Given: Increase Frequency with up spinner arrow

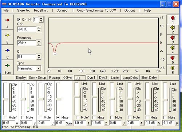Looking at the screenshot, I should tap(39, 41).
